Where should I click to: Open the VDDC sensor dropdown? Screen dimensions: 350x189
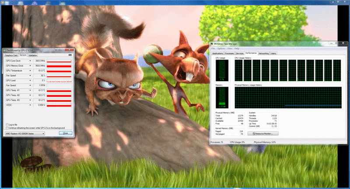[x=30, y=105]
